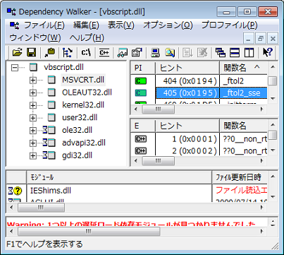
Task: Sort imports by 関数名 column header
Action: pyautogui.click(x=243, y=68)
